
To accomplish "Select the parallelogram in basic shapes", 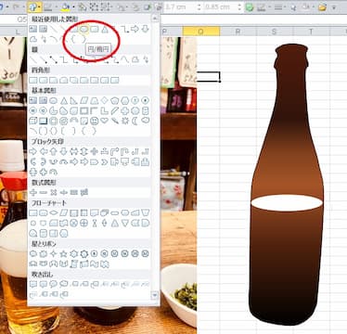I will (84, 101).
